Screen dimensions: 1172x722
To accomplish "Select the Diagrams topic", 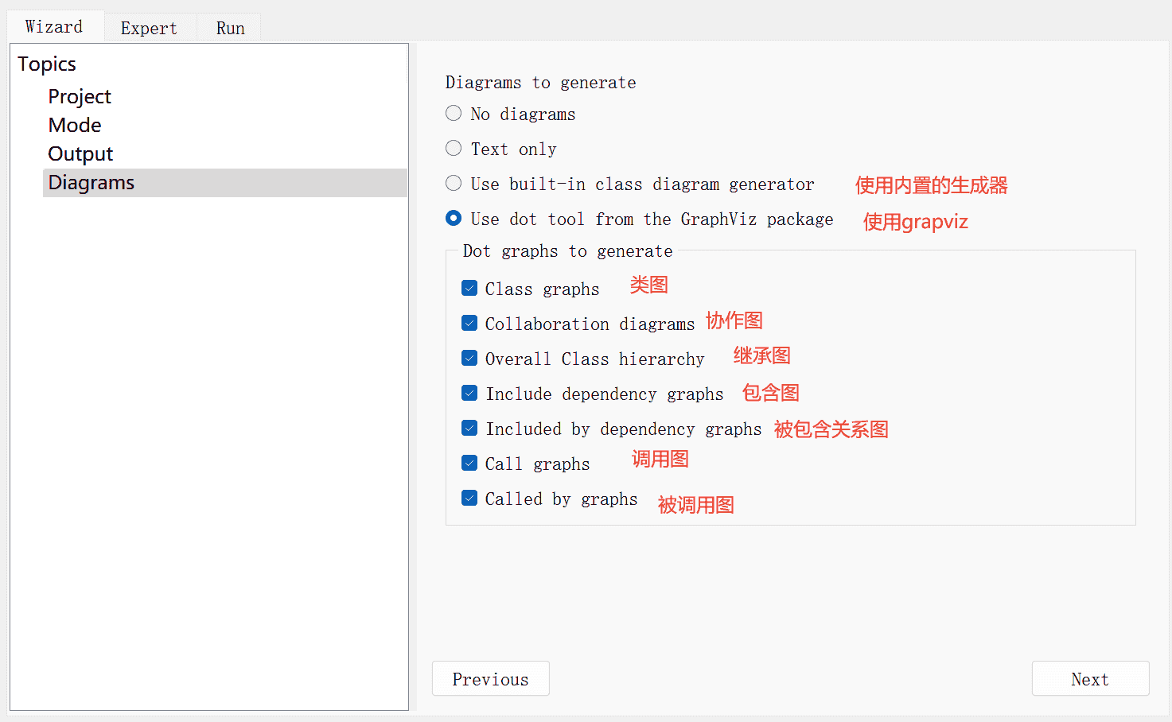I will coord(92,183).
